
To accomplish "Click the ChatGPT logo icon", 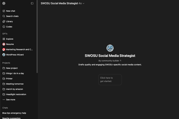I will 4,3.
